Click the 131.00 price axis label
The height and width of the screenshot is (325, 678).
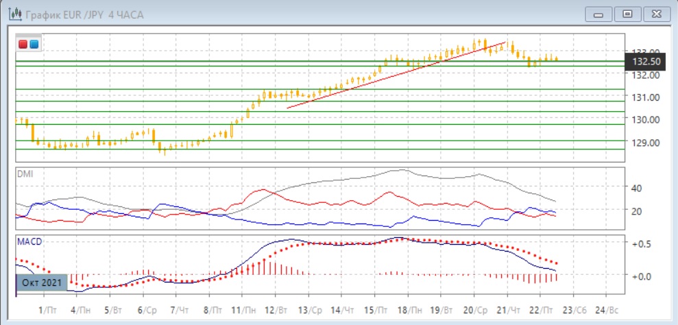644,97
